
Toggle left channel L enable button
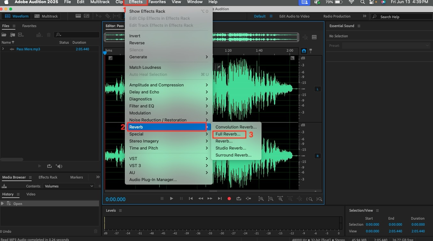317,89
